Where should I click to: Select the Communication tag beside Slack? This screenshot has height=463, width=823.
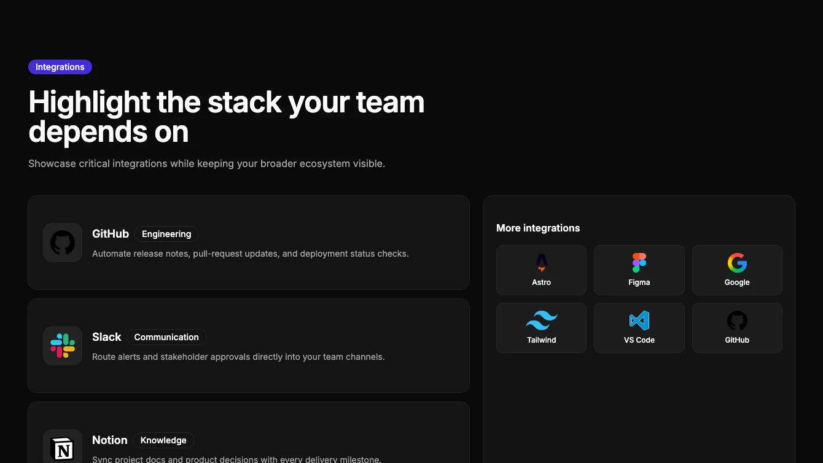(166, 337)
